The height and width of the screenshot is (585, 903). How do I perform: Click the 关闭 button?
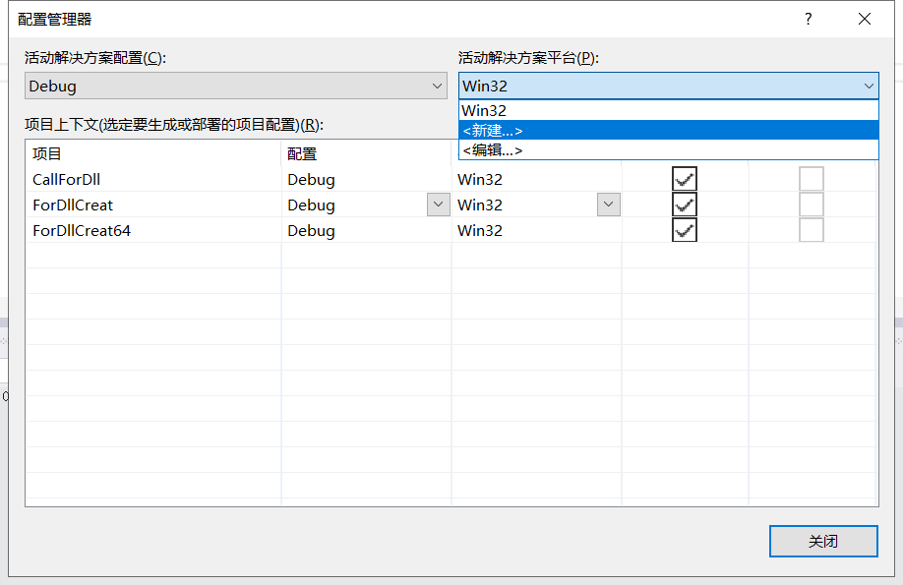[x=823, y=542]
